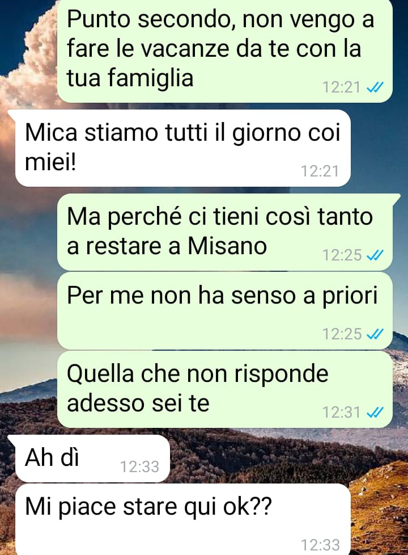Tap the 12:31 timestamp on 'adesso sei te'

click(x=342, y=413)
